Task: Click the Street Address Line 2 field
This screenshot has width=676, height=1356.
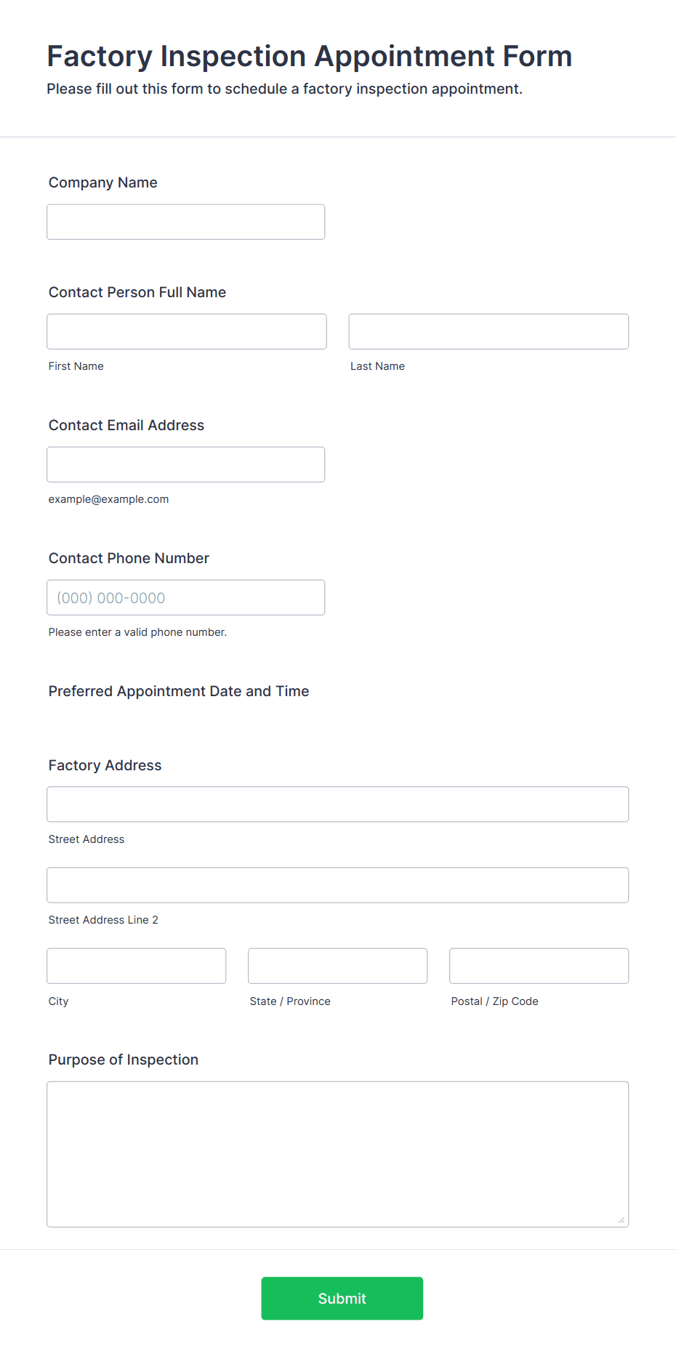Action: [338, 885]
